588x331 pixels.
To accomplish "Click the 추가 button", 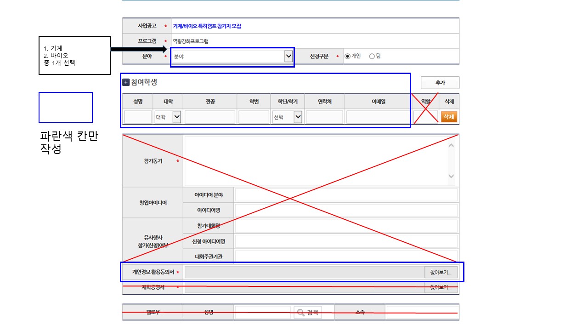I will (440, 83).
